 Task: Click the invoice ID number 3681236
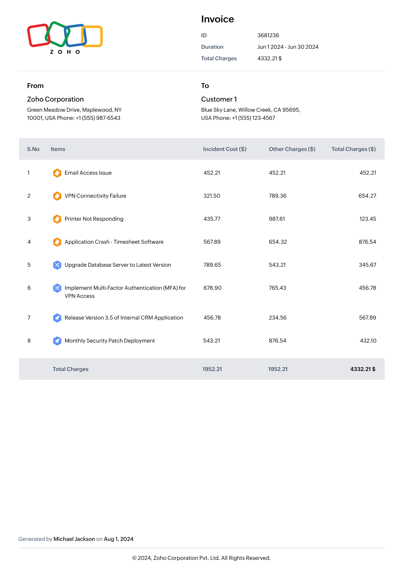coord(268,36)
